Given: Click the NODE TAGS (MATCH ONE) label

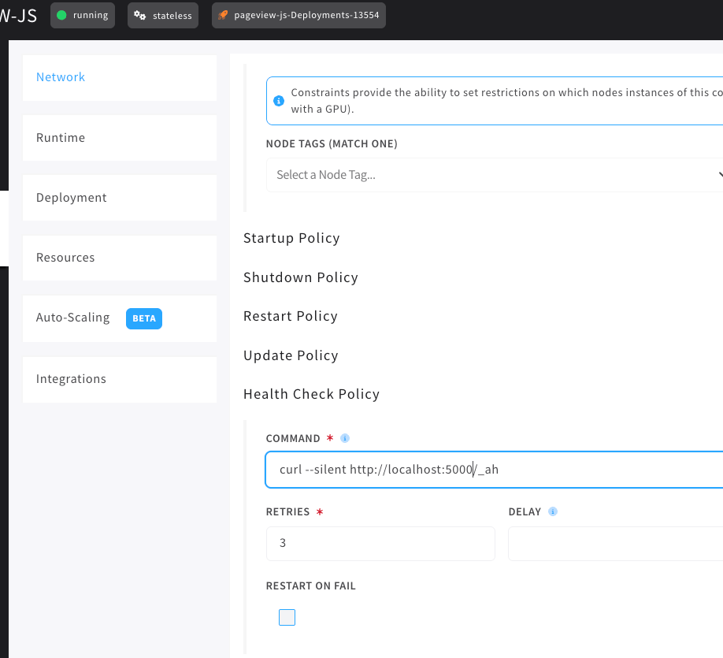Looking at the screenshot, I should pyautogui.click(x=332, y=144).
